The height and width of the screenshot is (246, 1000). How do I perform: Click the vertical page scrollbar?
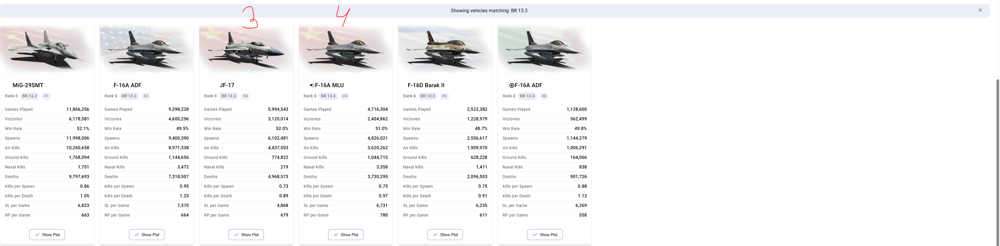point(998,155)
